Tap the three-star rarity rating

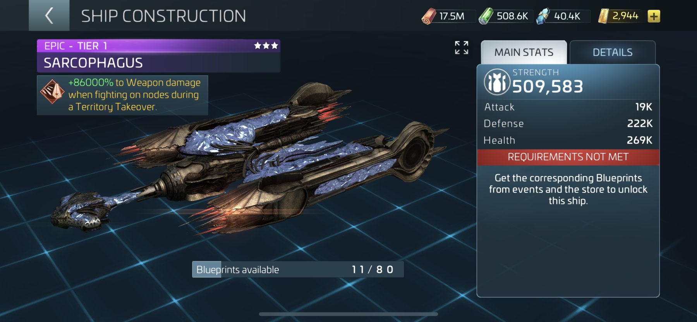(266, 46)
